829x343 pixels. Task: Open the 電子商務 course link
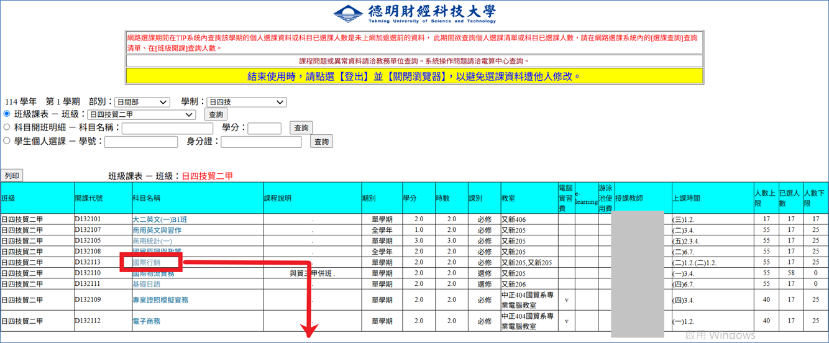tap(146, 321)
